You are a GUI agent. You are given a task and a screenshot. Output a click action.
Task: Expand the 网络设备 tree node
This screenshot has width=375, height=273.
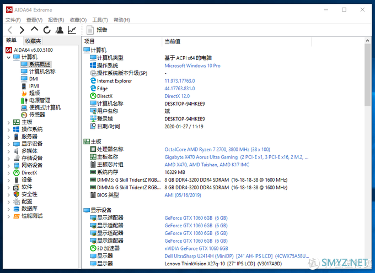click(x=9, y=166)
